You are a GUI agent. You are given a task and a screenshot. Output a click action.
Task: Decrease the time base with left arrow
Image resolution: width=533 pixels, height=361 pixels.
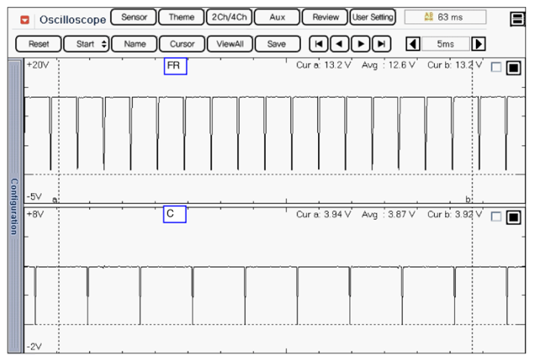tap(413, 44)
